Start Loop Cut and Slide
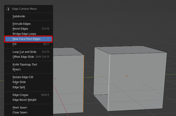Screen dimensions: 176x116 pos(24,52)
